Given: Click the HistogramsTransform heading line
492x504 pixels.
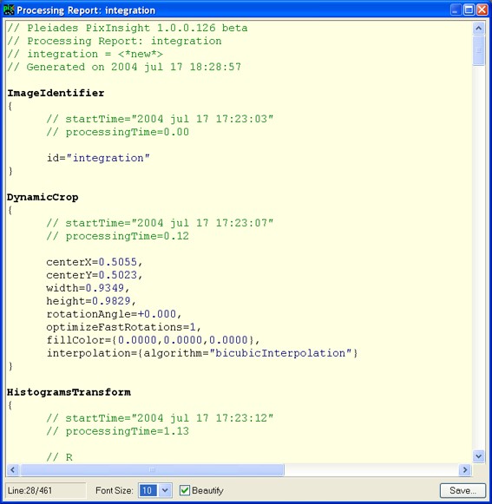Looking at the screenshot, I should 69,392.
